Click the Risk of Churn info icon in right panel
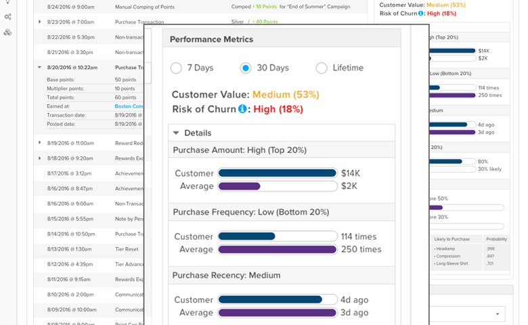The image size is (528, 325). (x=420, y=14)
